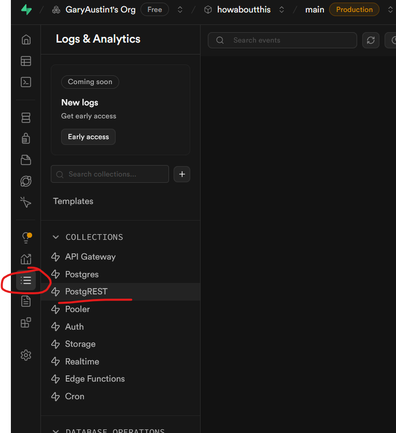
Task: Open the Table Editor sidebar icon
Action: (26, 61)
